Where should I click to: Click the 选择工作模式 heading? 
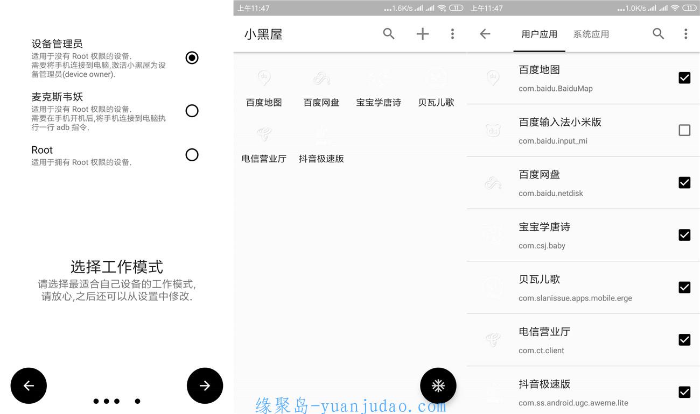(x=117, y=267)
